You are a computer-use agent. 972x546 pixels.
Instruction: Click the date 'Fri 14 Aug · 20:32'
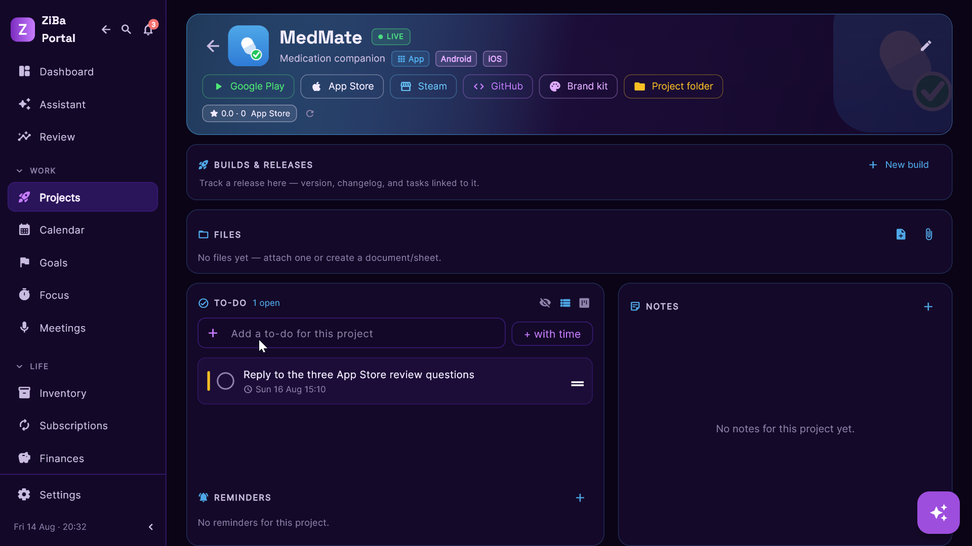pos(50,527)
